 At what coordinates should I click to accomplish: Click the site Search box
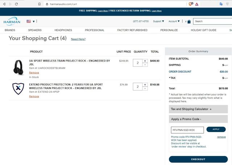(213, 21)
